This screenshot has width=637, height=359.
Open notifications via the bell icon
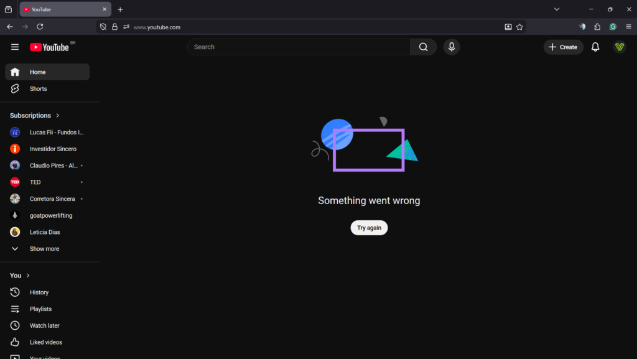(x=595, y=47)
